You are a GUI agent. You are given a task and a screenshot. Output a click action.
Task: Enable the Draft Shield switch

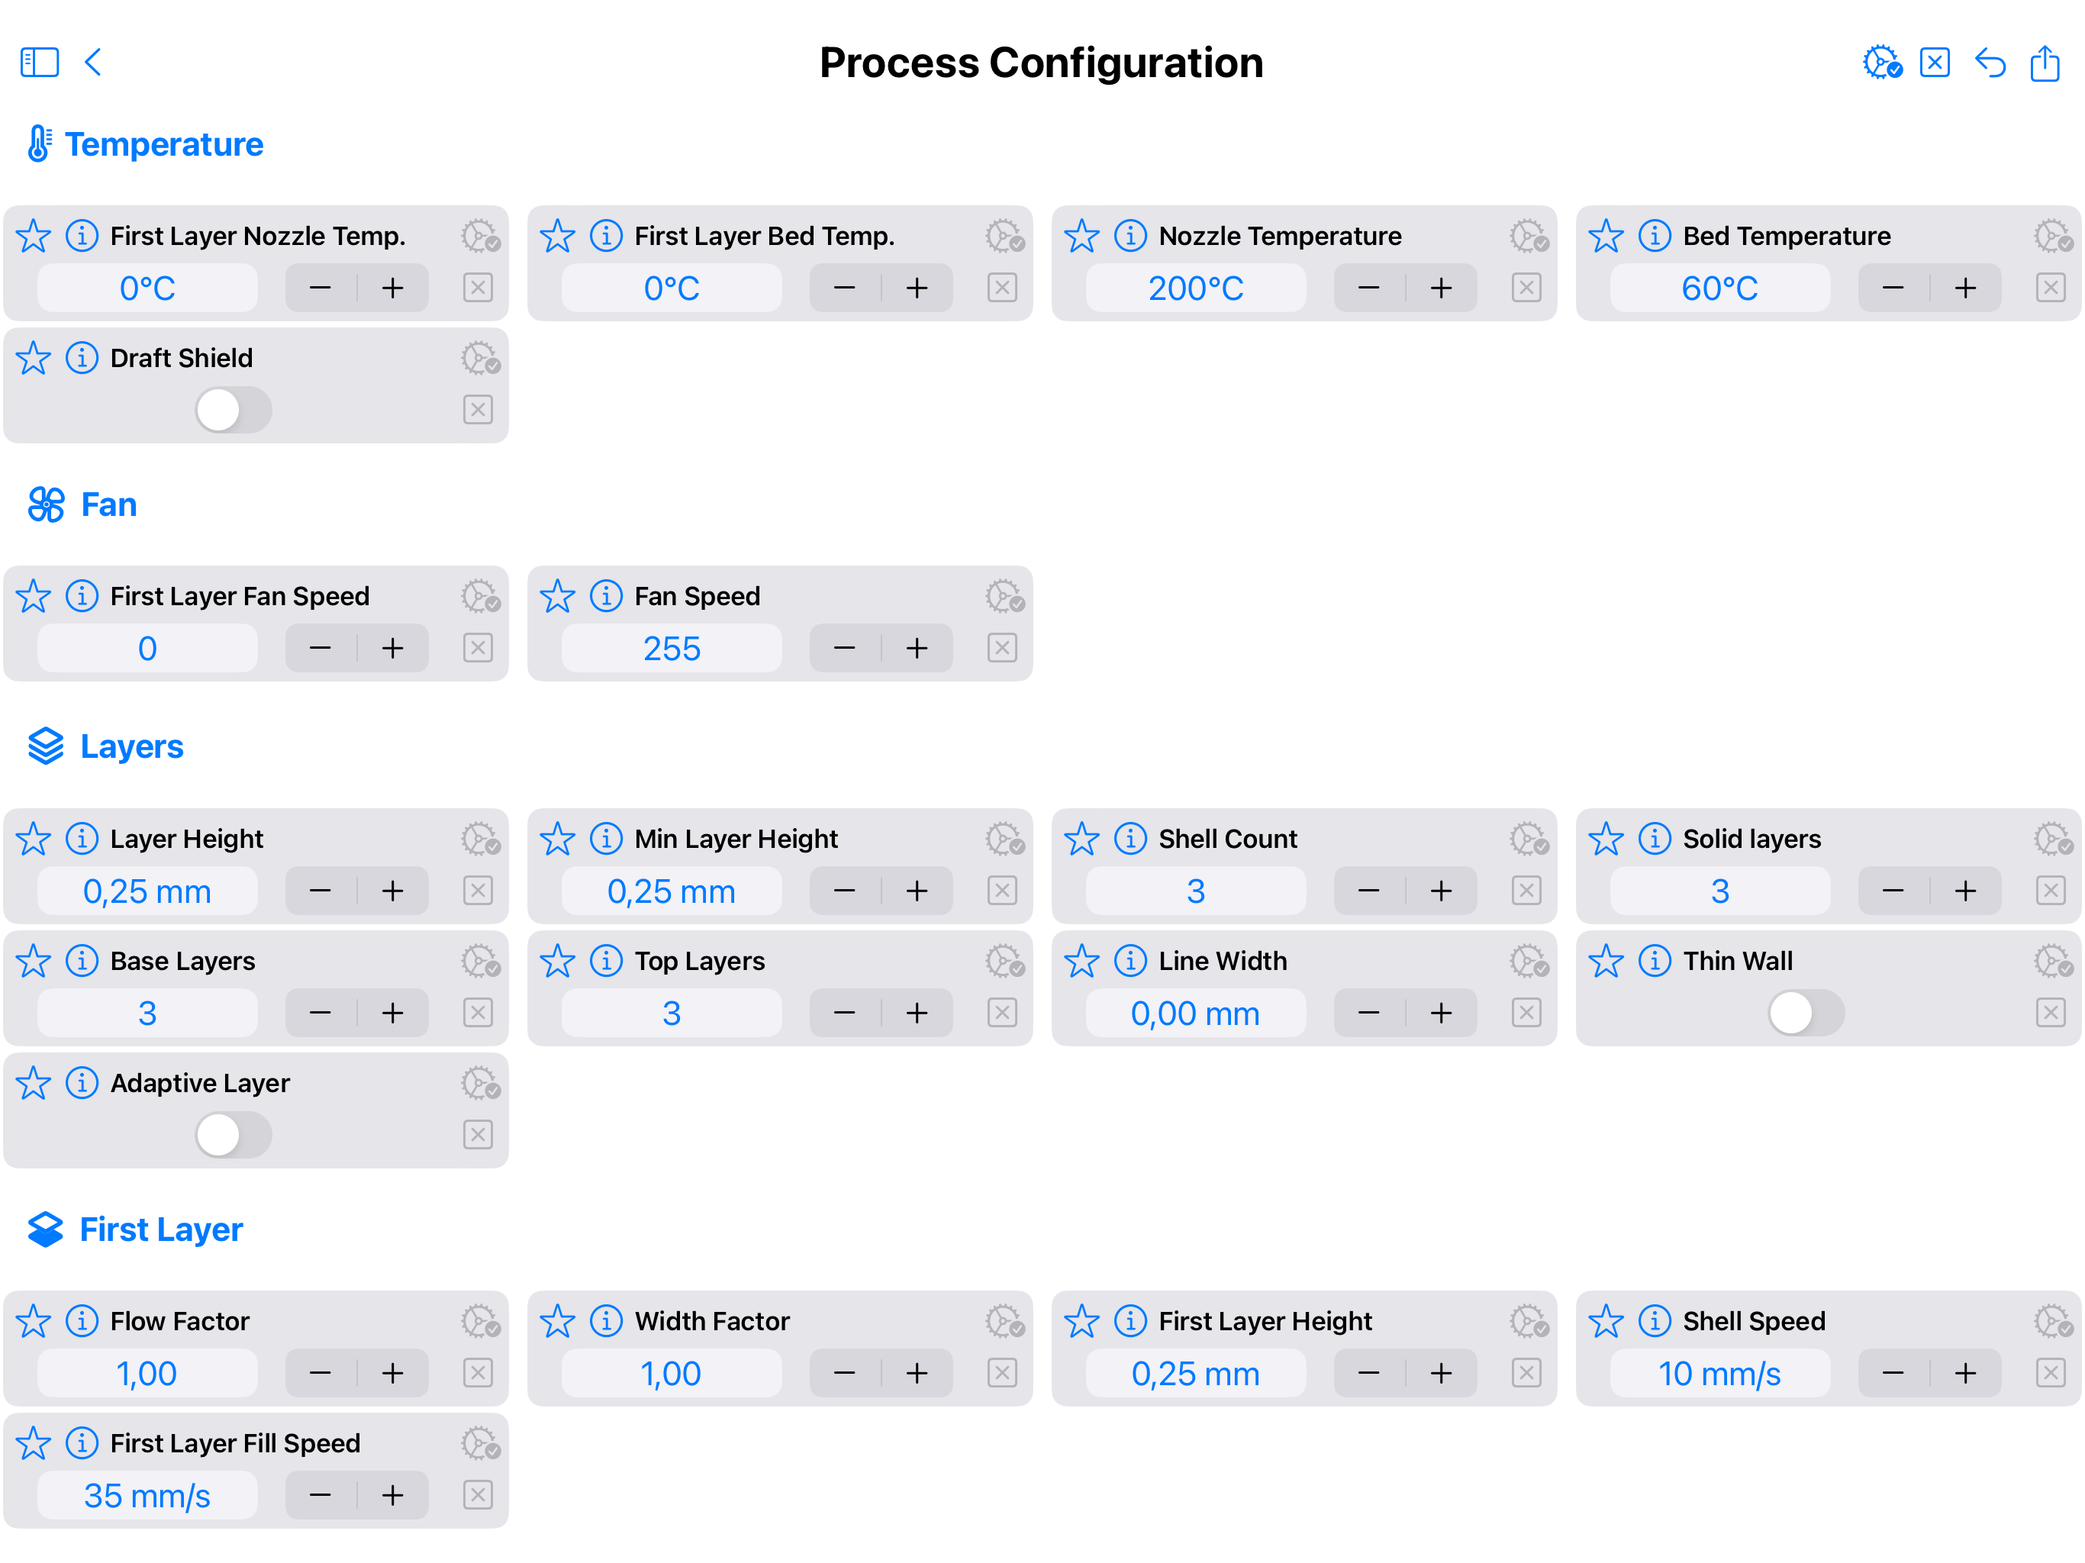point(233,410)
